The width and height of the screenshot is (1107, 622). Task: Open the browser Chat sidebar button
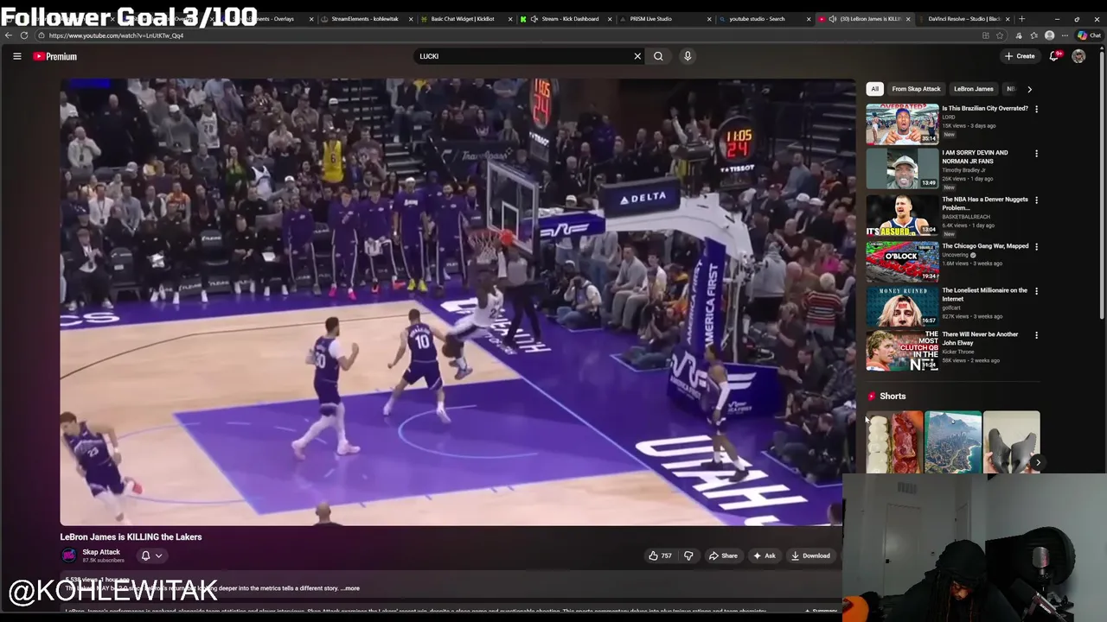point(1089,35)
